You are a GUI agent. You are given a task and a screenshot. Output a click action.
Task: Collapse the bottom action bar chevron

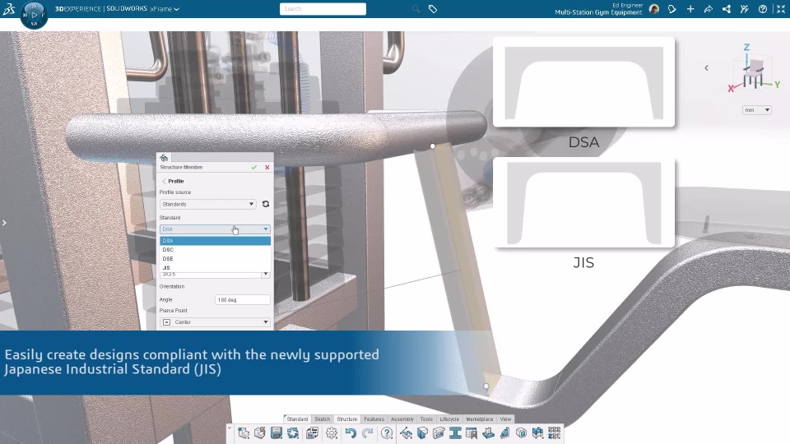[230, 428]
